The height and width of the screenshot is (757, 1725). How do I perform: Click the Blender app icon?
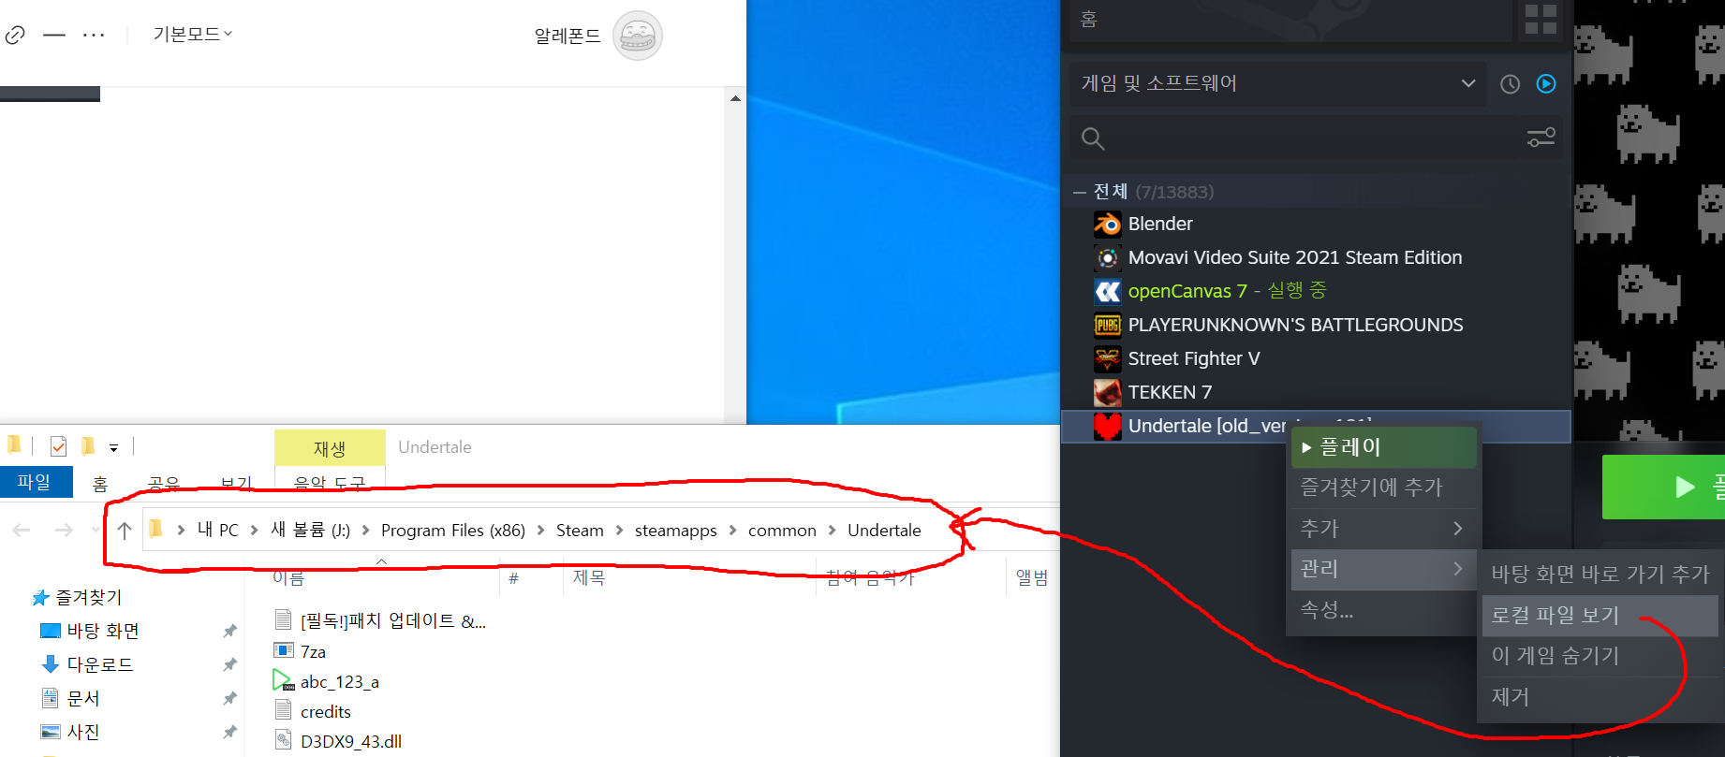click(1108, 225)
